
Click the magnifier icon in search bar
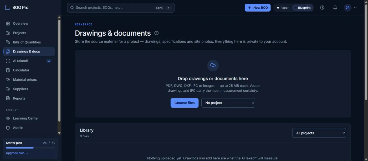(x=72, y=8)
